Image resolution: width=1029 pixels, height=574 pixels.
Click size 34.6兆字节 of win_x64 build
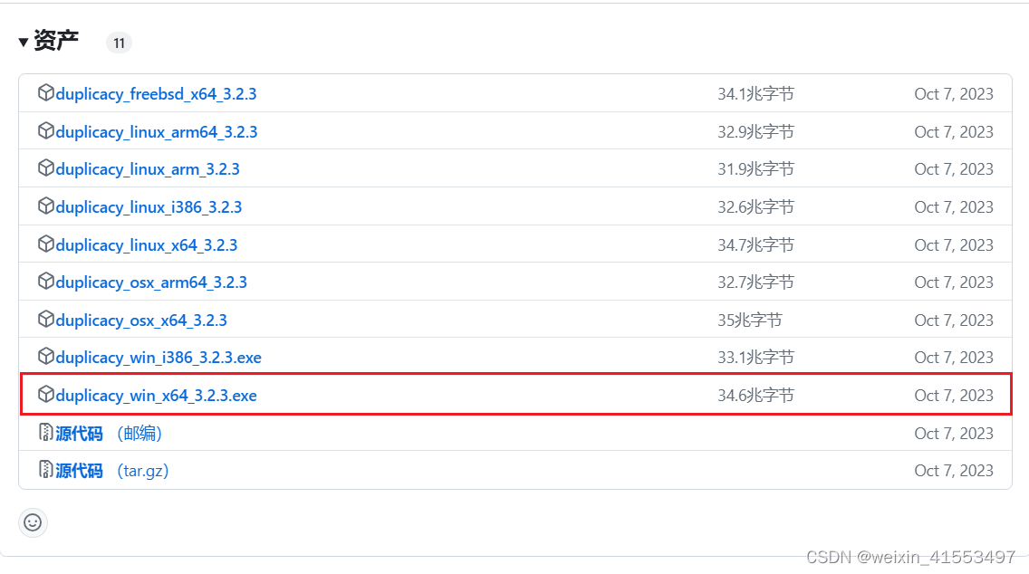(x=756, y=396)
